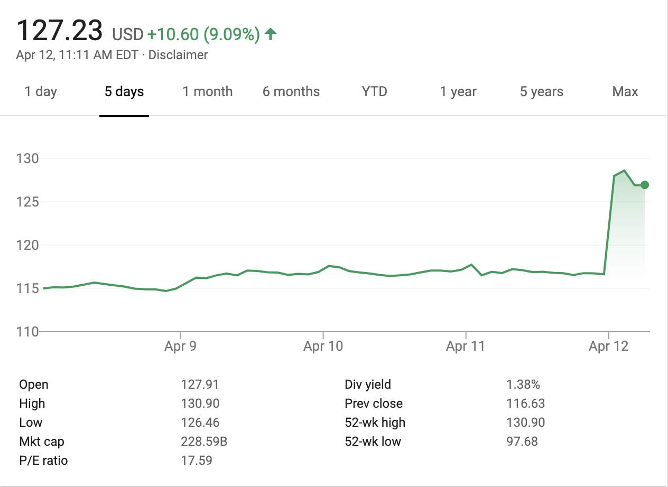Open the Disclaimer link
The width and height of the screenshot is (668, 487).
pos(178,55)
